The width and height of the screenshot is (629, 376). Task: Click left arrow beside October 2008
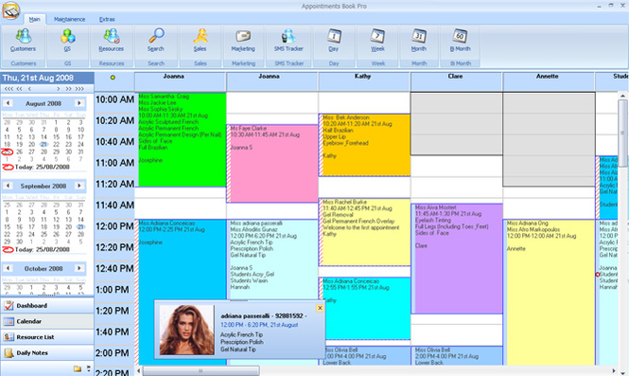pyautogui.click(x=8, y=268)
